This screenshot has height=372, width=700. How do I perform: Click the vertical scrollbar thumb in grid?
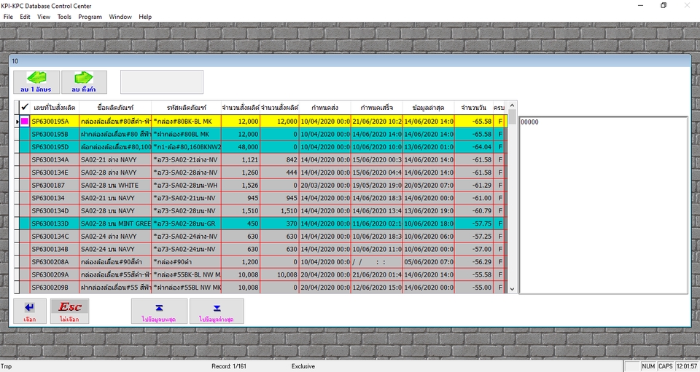(x=512, y=117)
